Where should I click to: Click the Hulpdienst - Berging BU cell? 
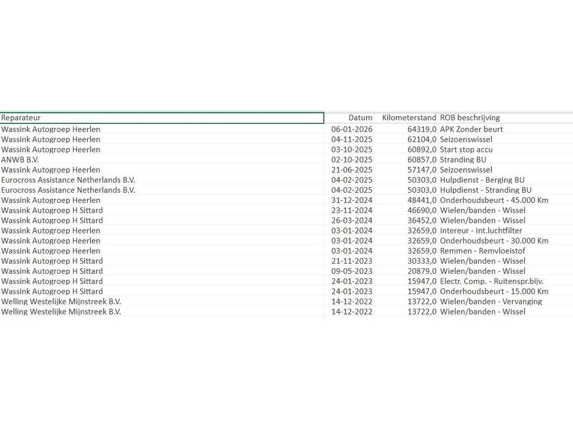click(482, 180)
